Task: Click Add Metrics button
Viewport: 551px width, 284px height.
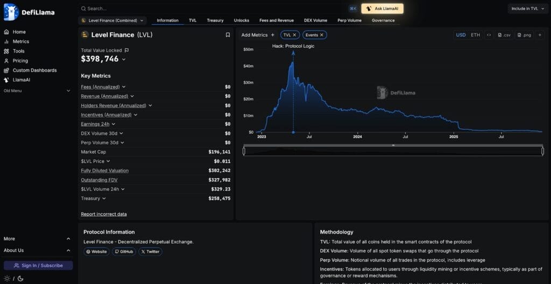Action: pyautogui.click(x=258, y=35)
